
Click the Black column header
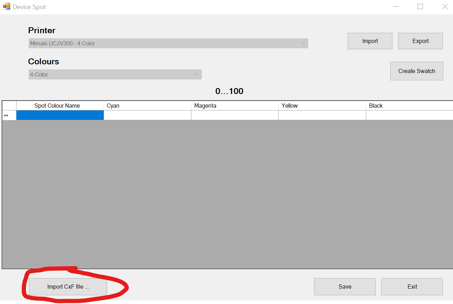(410, 106)
